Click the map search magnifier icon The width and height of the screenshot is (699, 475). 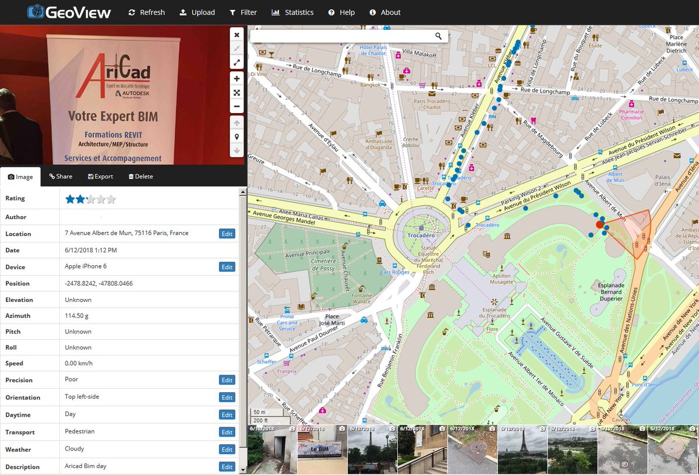pyautogui.click(x=439, y=36)
